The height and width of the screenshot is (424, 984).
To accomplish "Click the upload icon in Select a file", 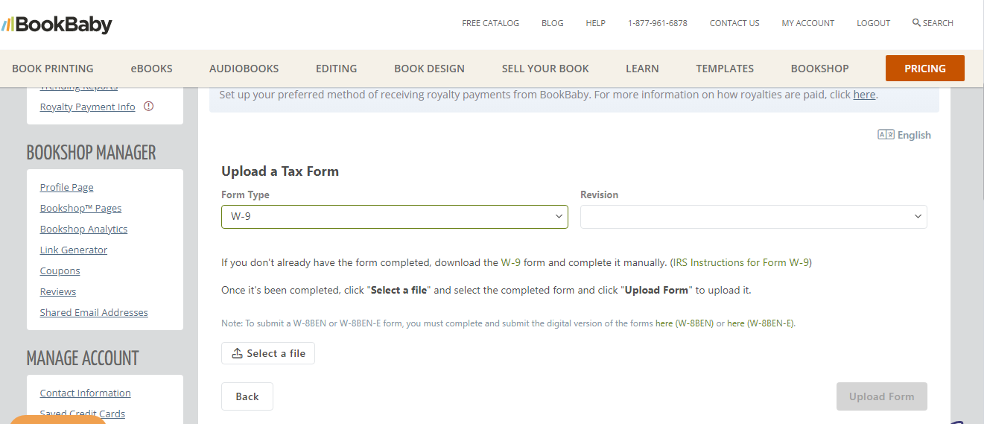I will tap(238, 353).
